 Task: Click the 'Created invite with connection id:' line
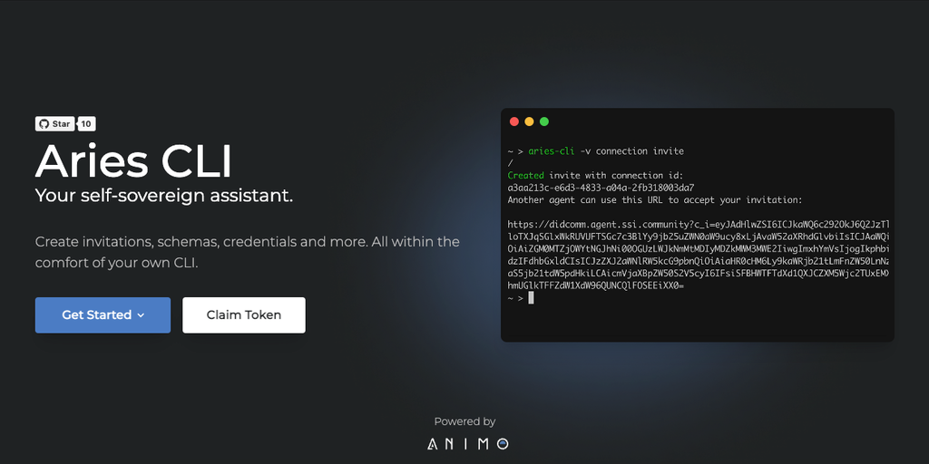(x=596, y=176)
